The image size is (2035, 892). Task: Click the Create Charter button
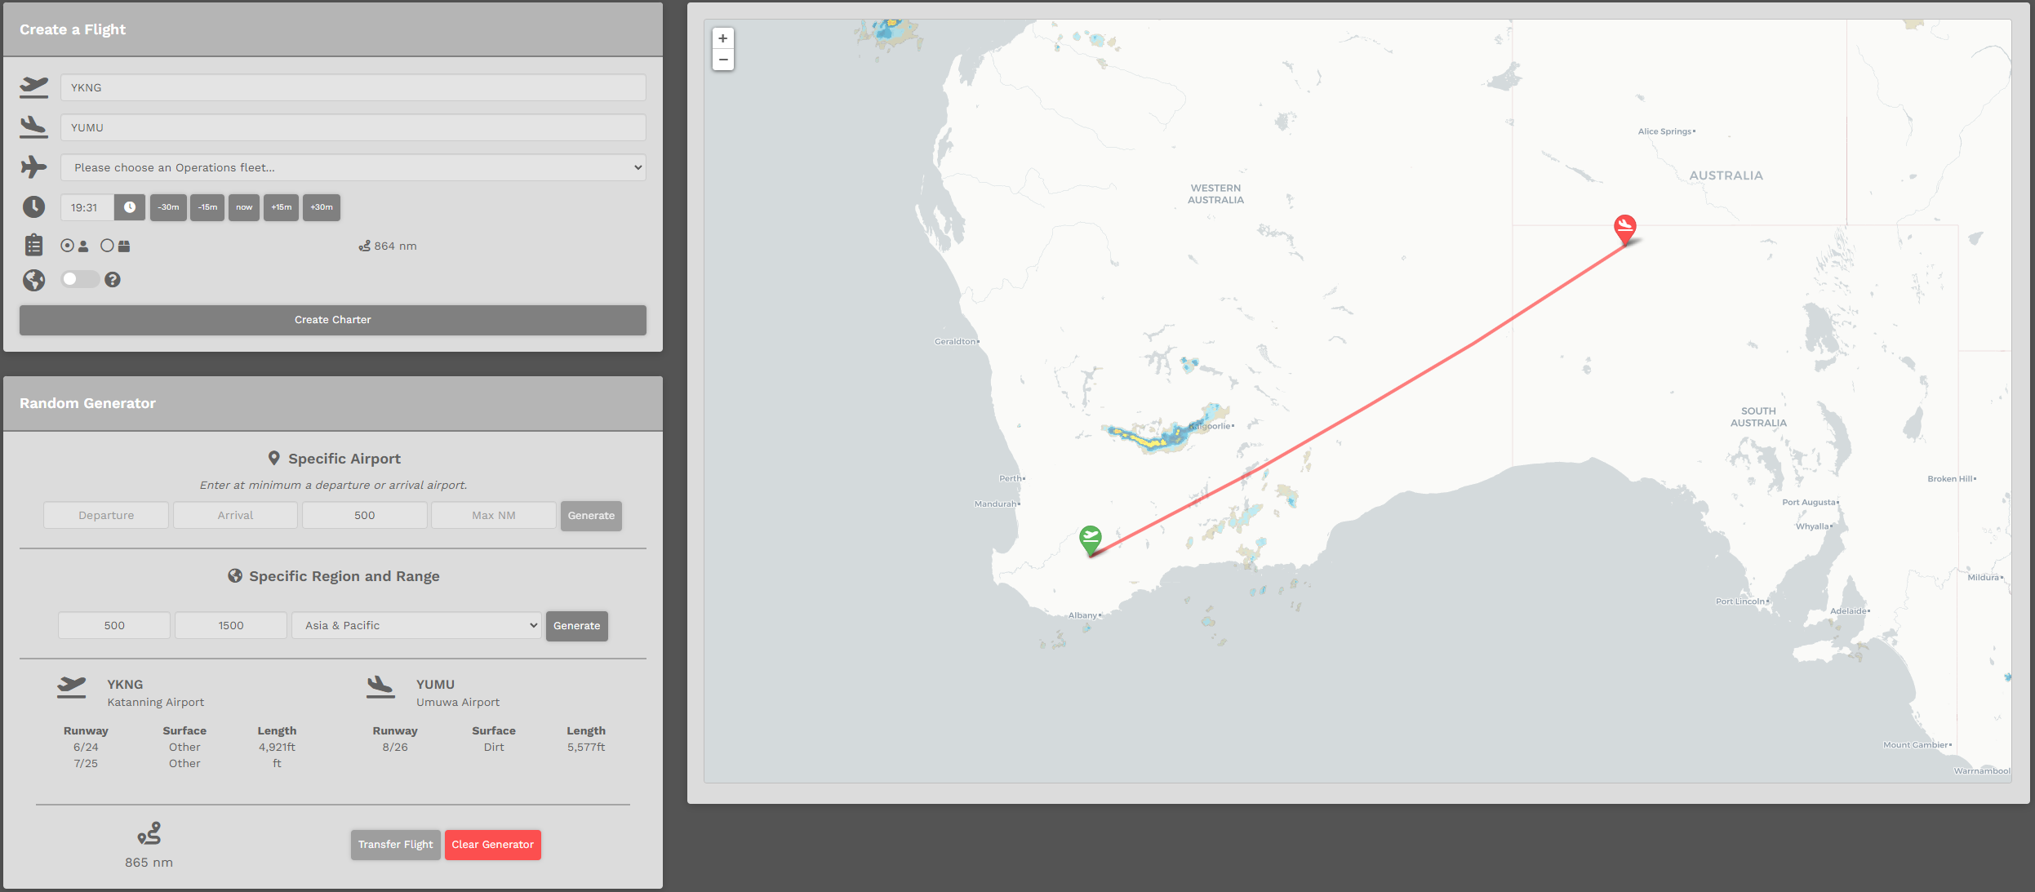[333, 320]
